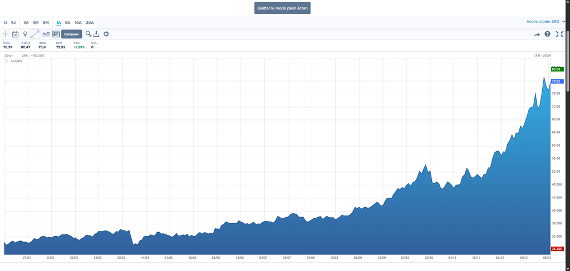Open the calendar date picker
Screen dimensions: 570x271
point(16,34)
